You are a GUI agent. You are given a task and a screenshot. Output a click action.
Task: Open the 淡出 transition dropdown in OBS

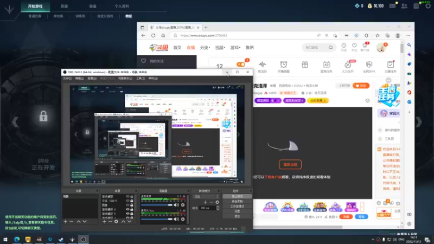point(206,196)
